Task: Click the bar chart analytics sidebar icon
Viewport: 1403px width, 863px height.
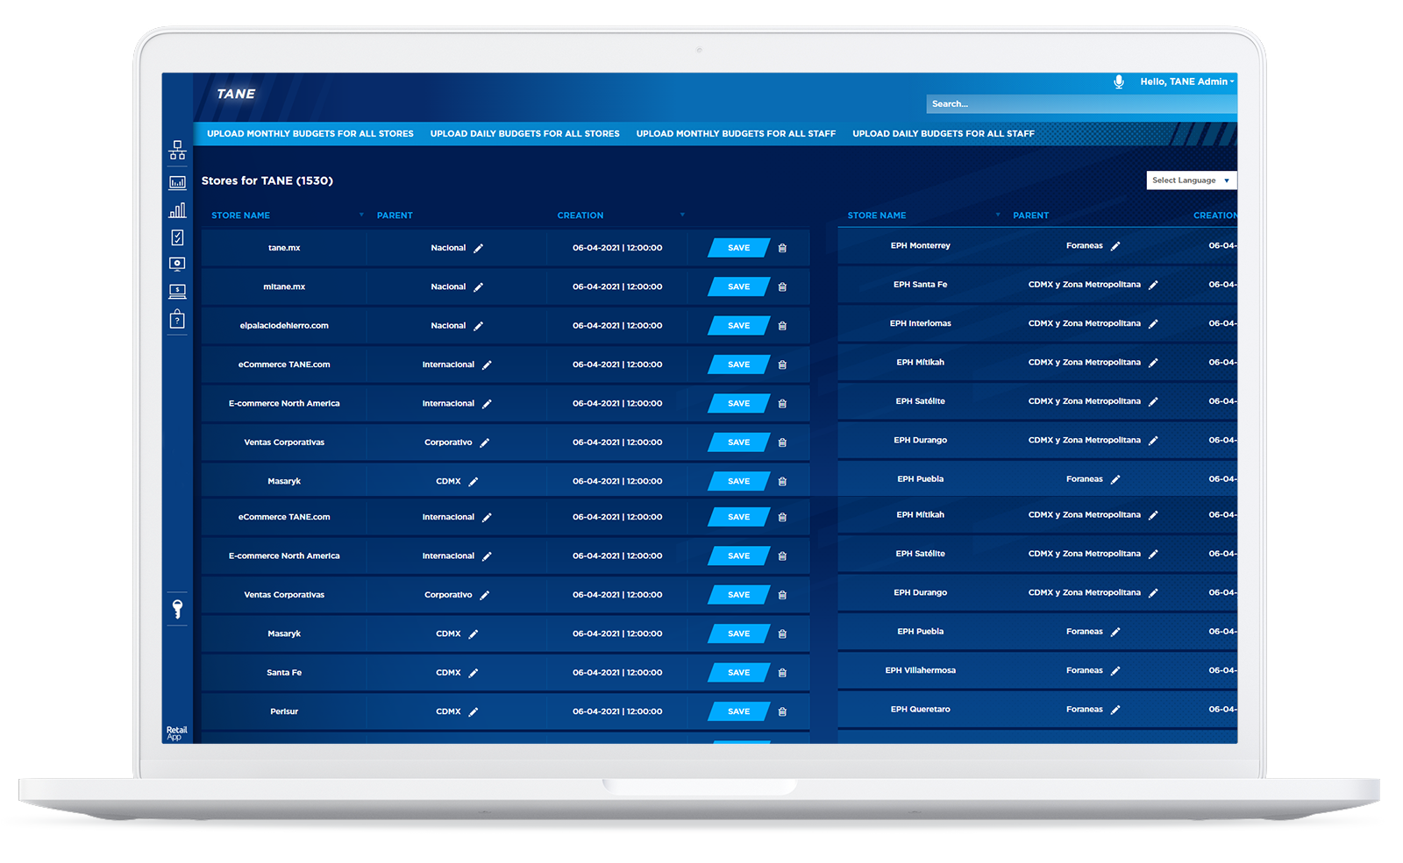Action: click(177, 210)
